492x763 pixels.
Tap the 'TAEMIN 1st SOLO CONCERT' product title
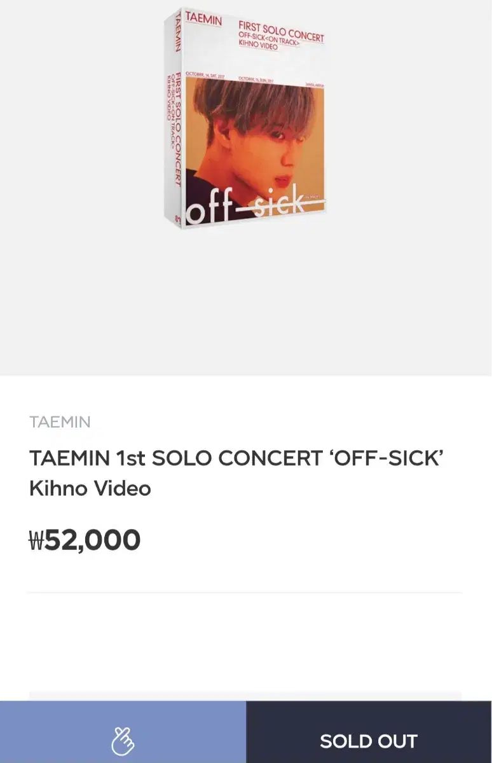click(x=235, y=458)
